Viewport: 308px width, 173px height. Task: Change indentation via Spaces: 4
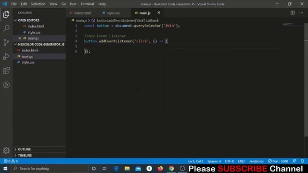pos(214,161)
